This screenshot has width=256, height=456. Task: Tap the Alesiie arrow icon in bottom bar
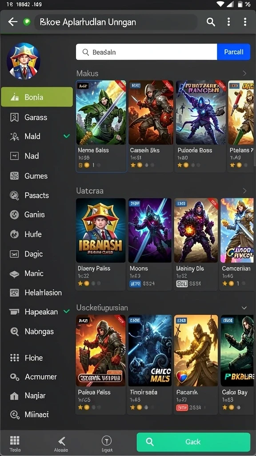point(61,441)
